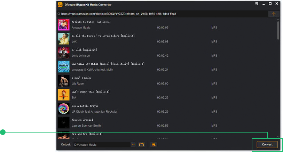
Task: Click the scrollbar up arrow
Action: (278, 19)
